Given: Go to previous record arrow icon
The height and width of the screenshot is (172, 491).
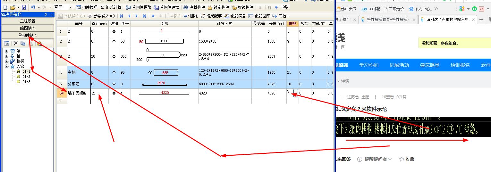Looking at the screenshot, I should point(129,16).
